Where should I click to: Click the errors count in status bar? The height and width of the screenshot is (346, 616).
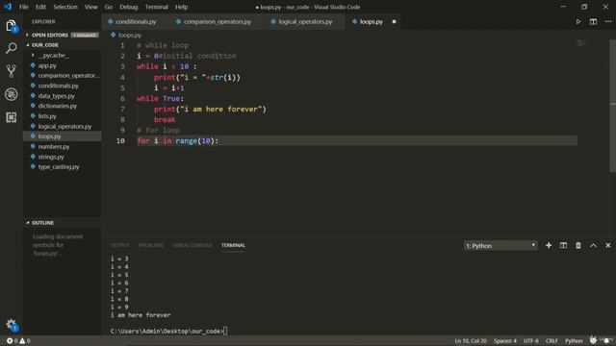click(12, 341)
